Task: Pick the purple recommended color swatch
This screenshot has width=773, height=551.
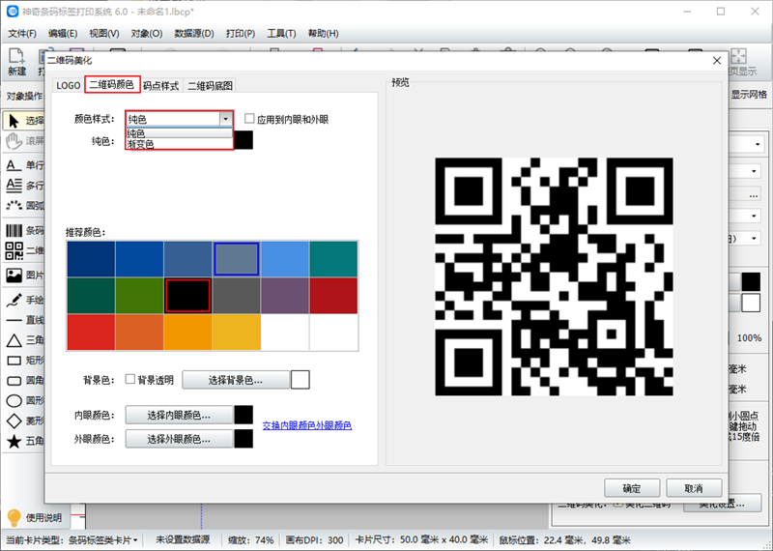Action: pos(285,296)
